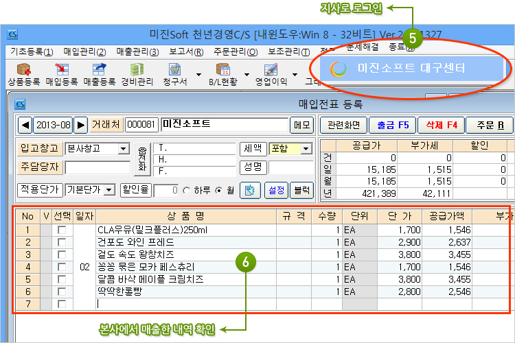Click the 블럭 button
The image size is (515, 343).
[x=302, y=190]
